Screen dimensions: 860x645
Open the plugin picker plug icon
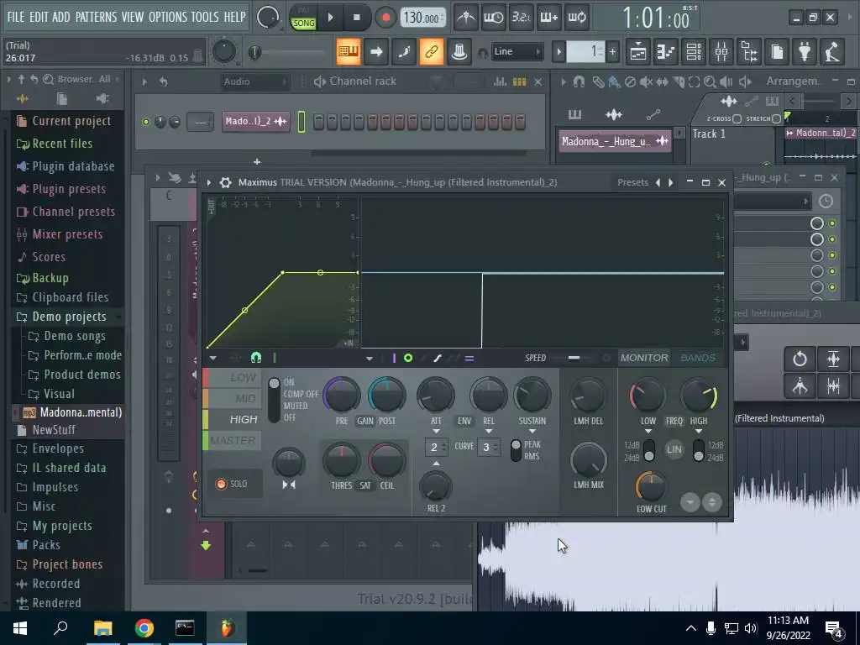pos(805,52)
